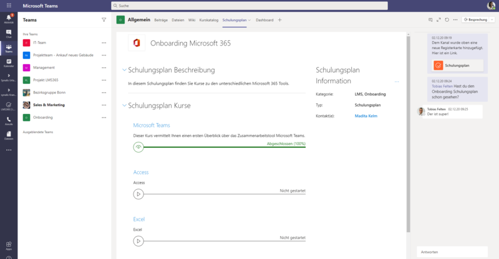Open the Schulungsplan tab dropdown arrow
499x259 pixels.
coord(249,20)
